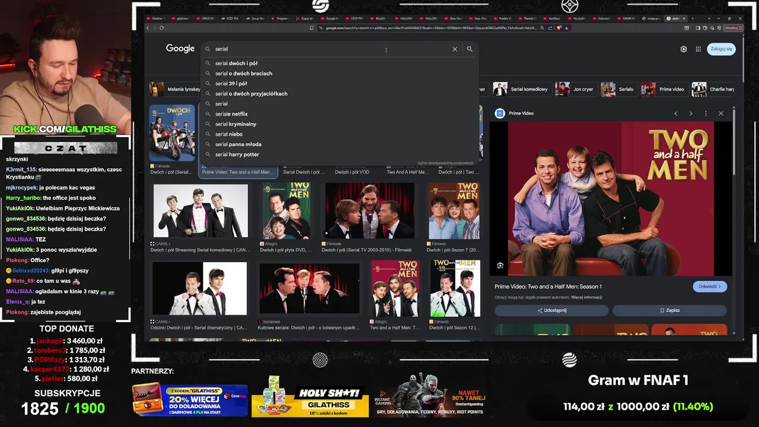Clear the Google search box text
Screen dimensions: 759x427
pyautogui.click(x=455, y=49)
